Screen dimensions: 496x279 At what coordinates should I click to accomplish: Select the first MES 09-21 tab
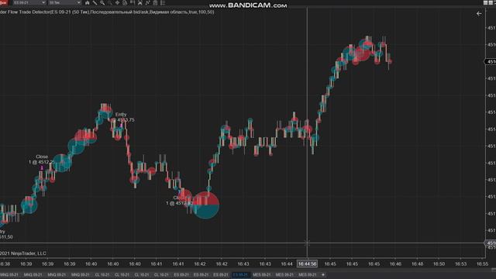point(262,274)
